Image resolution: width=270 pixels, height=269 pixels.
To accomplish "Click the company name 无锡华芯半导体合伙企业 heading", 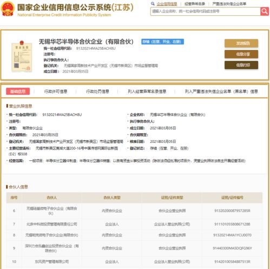I will (86, 42).
